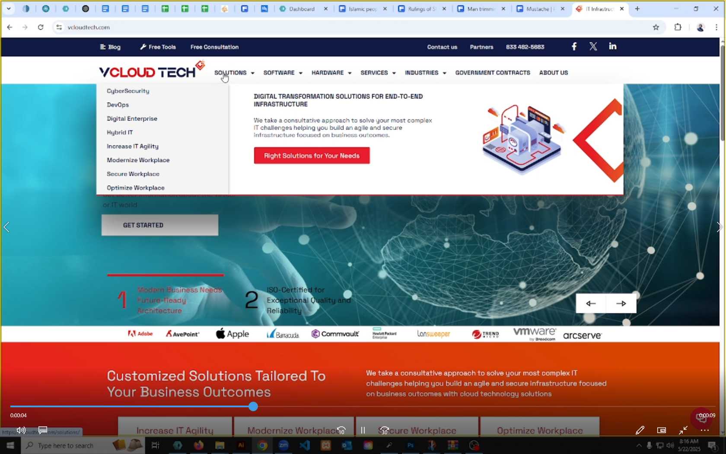726x454 pixels.
Task: Open the Chrome three-dot menu
Action: pos(716,27)
